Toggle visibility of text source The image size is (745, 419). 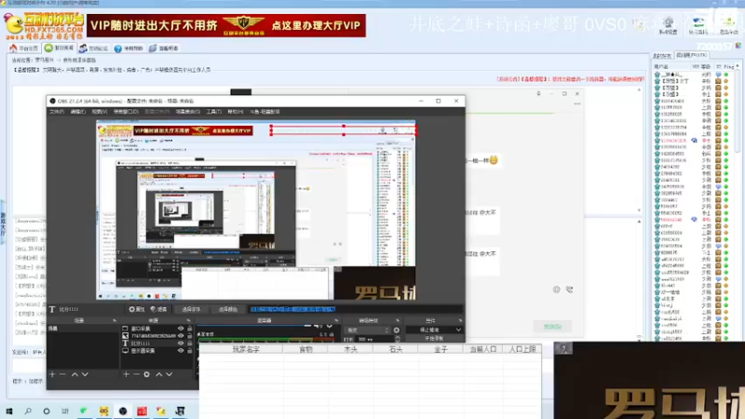point(181,343)
